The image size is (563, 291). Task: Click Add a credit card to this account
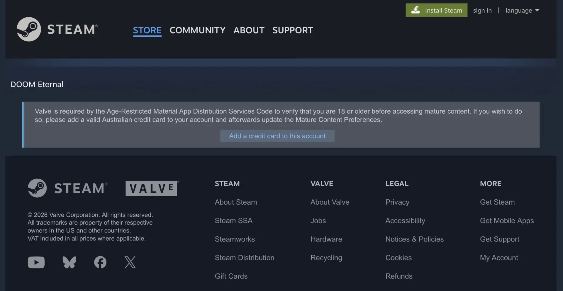click(x=277, y=136)
